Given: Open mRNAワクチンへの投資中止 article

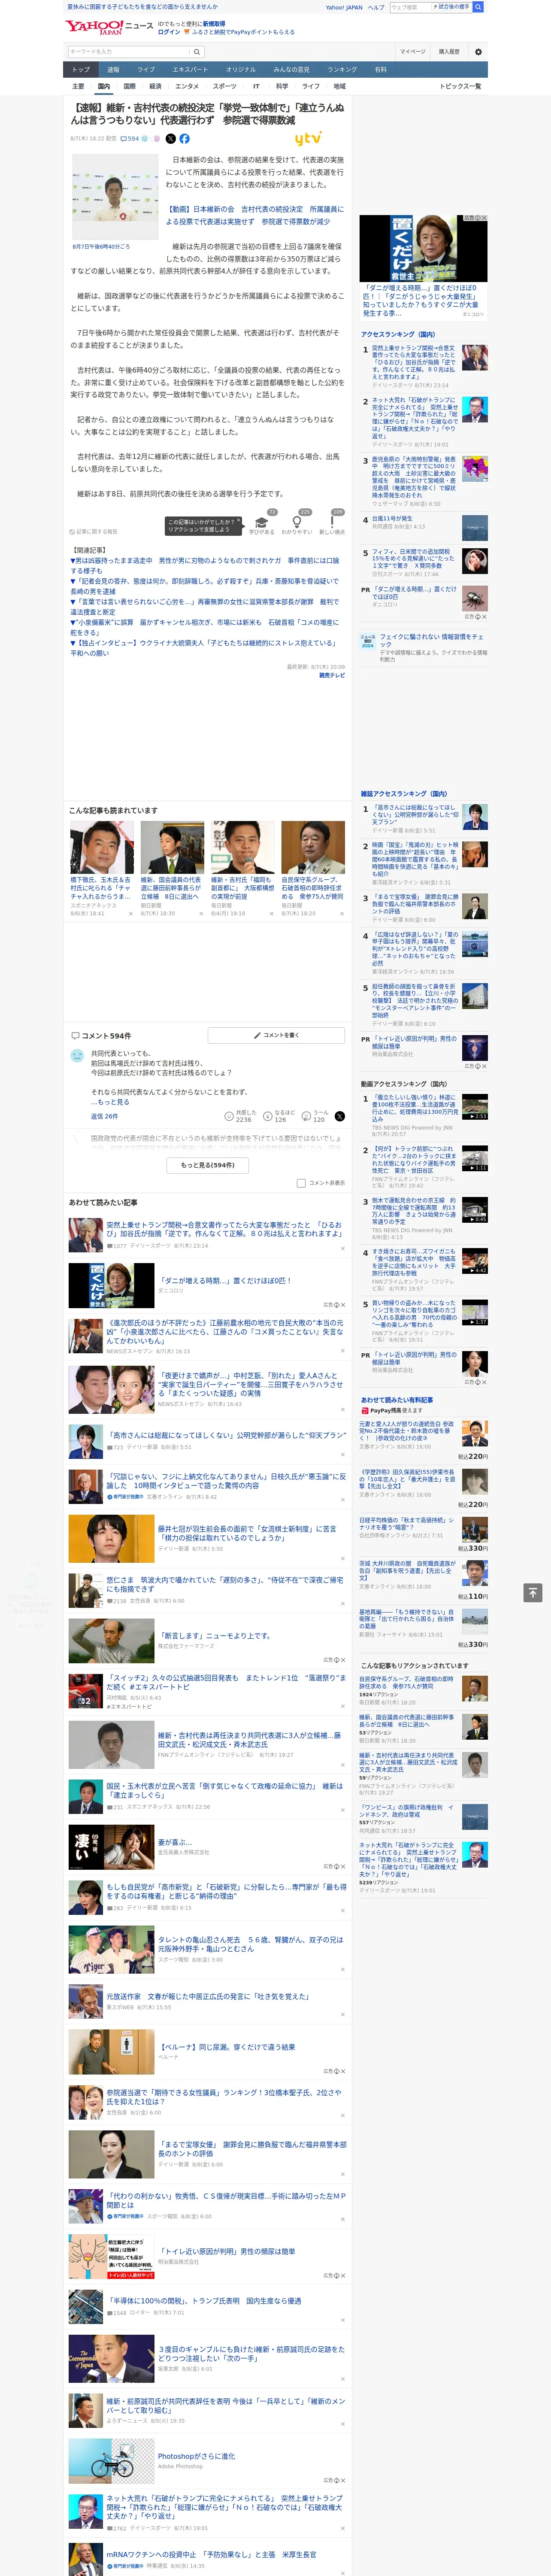Looking at the screenshot, I should [x=211, y=2554].
